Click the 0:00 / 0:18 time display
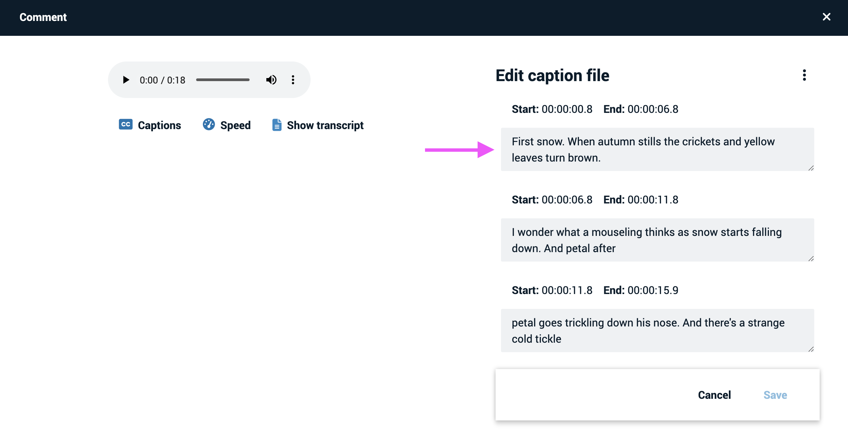848x438 pixels. [162, 80]
